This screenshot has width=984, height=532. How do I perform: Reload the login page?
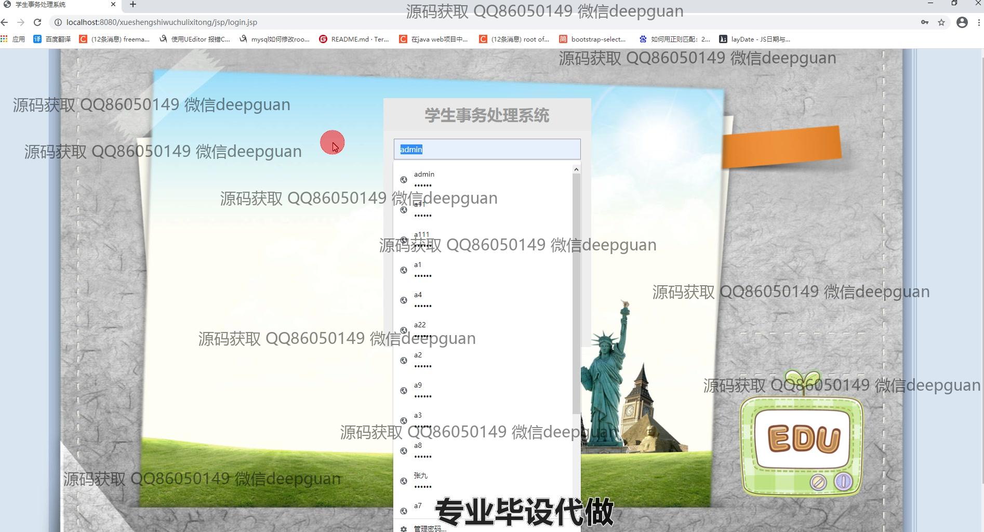click(37, 22)
